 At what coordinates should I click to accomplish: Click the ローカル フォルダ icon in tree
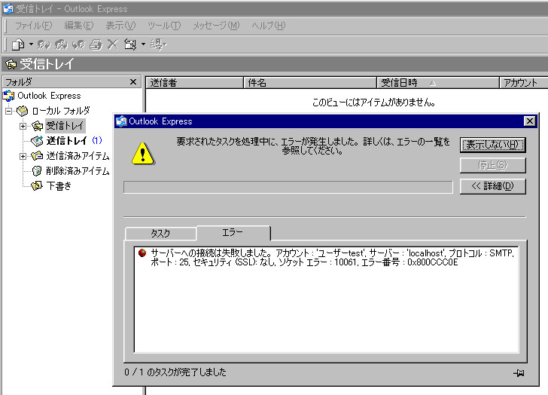point(22,111)
